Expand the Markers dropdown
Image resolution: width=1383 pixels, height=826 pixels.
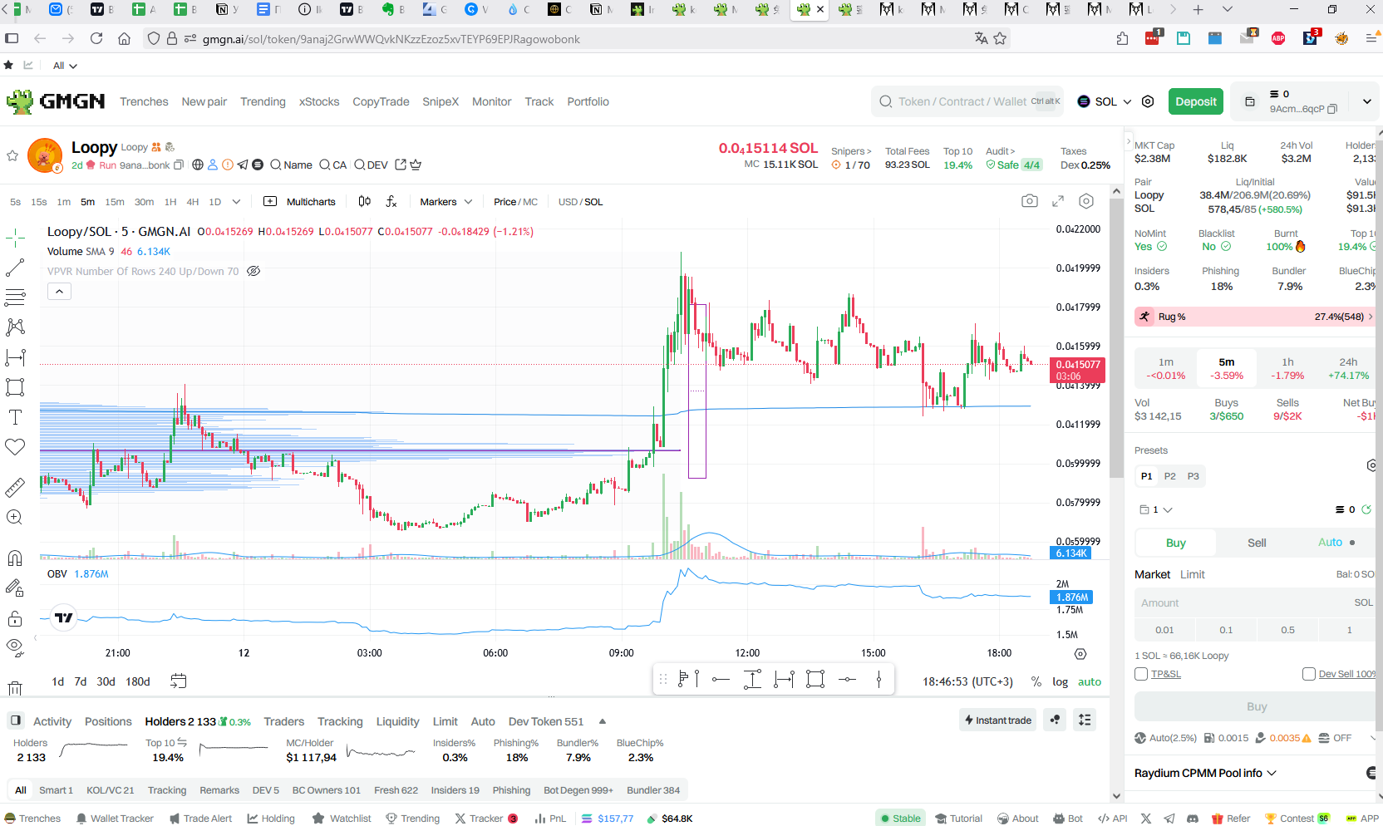pyautogui.click(x=446, y=202)
